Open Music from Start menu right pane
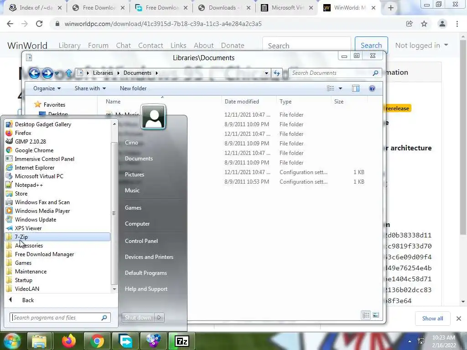467x350 pixels. (x=132, y=190)
